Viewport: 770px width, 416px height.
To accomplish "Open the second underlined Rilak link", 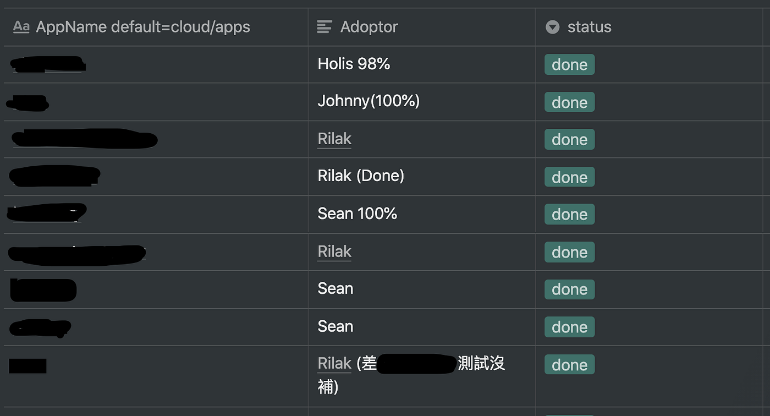I will pos(334,252).
